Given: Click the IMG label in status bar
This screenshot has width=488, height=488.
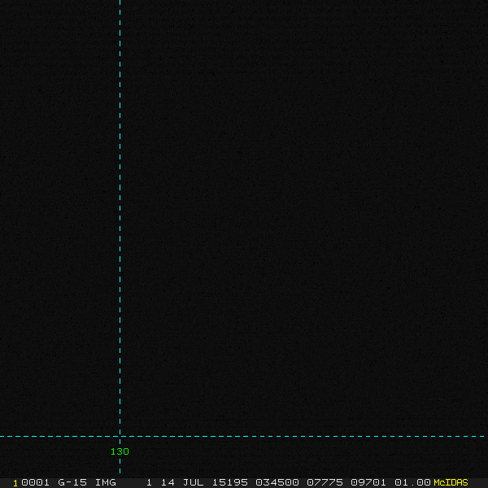Looking at the screenshot, I should pyautogui.click(x=105, y=482).
